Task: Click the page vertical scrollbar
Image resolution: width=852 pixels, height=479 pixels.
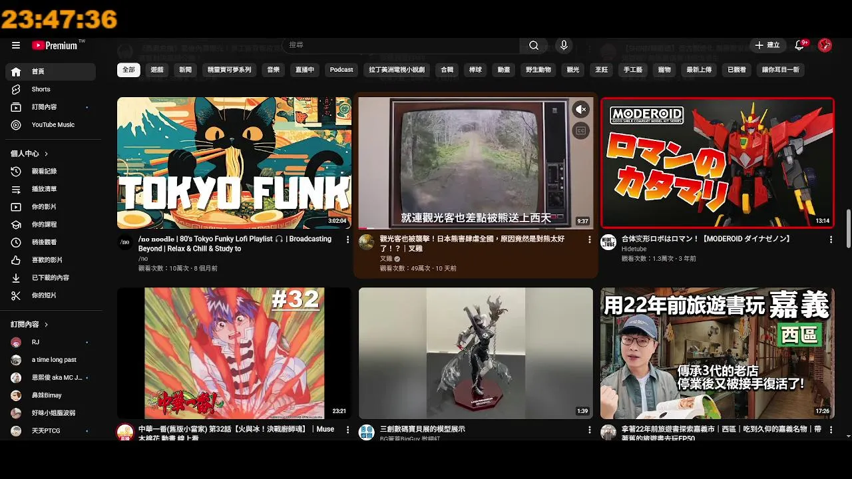Action: pos(848,228)
